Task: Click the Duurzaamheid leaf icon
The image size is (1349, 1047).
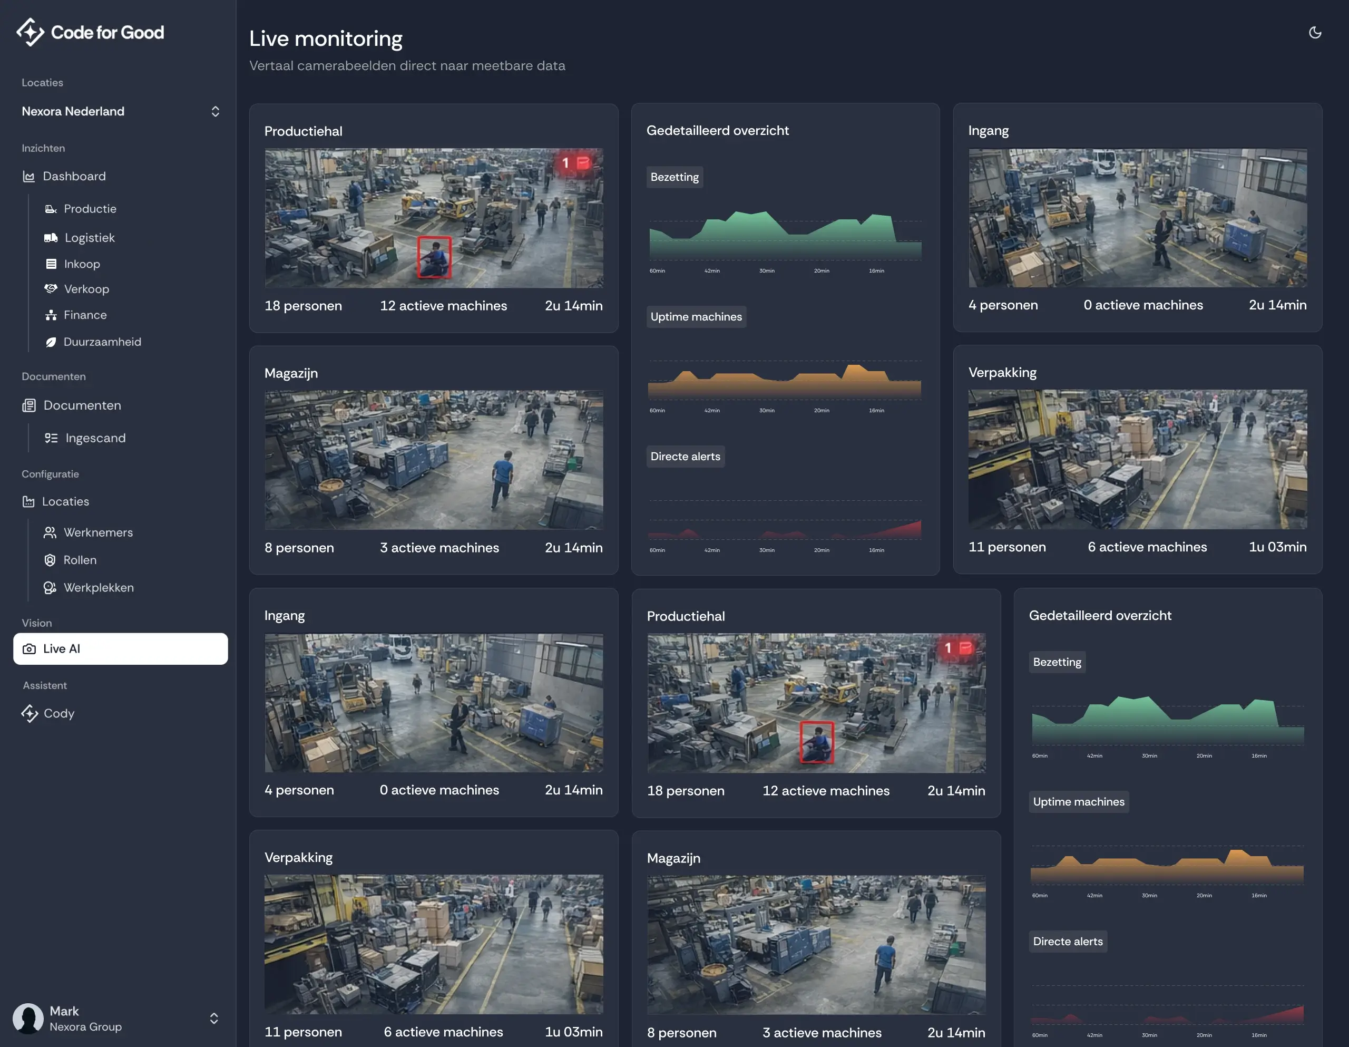Action: [51, 342]
